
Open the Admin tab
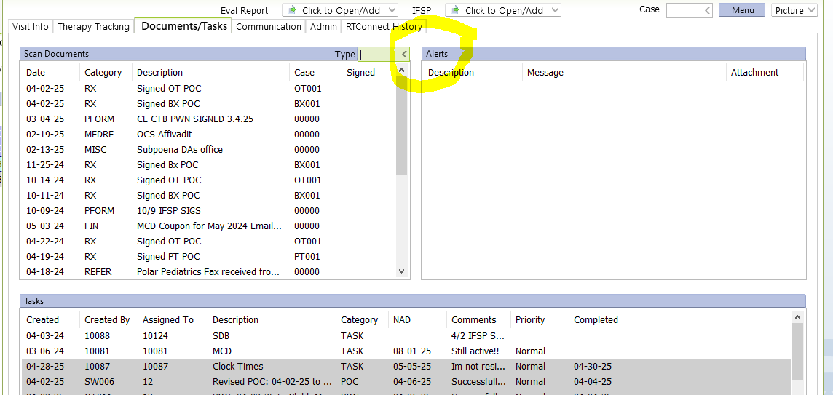[x=323, y=27]
